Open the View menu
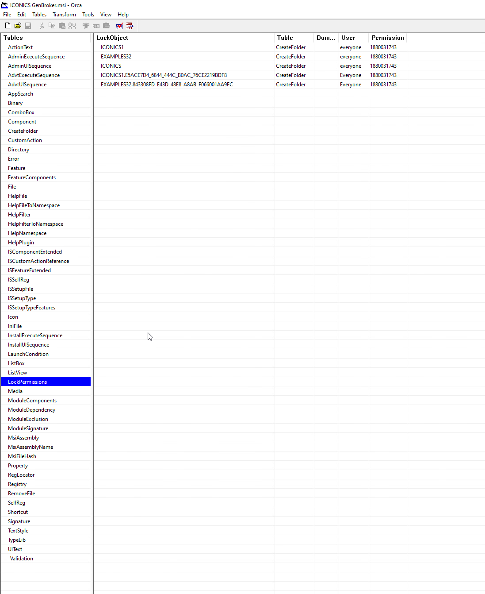485x594 pixels. click(x=106, y=15)
